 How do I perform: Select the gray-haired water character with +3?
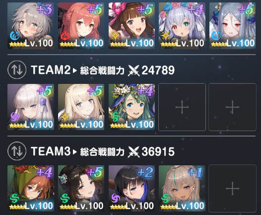point(31,26)
